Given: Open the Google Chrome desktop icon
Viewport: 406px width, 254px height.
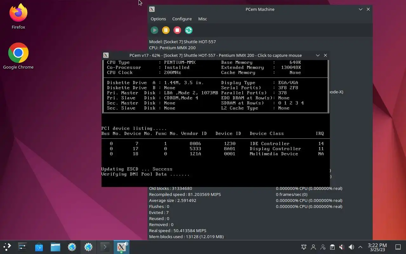Looking at the screenshot, I should pos(18,56).
